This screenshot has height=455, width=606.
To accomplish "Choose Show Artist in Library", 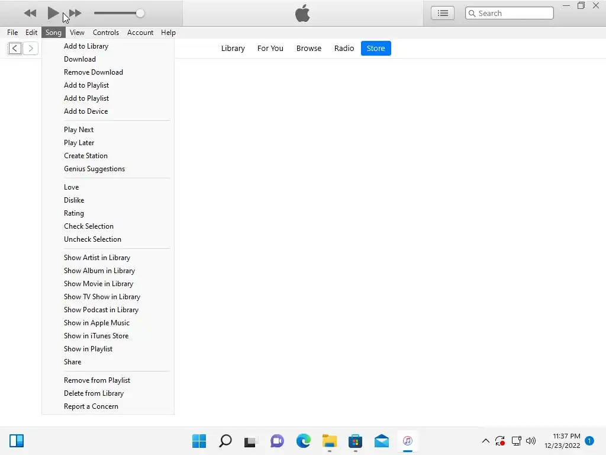I will point(108,258).
